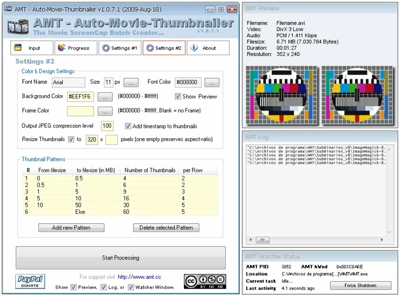401x297 pixels.
Task: Select pattern row 1 in the Thumbnail Patterns table
Action: click(x=120, y=178)
